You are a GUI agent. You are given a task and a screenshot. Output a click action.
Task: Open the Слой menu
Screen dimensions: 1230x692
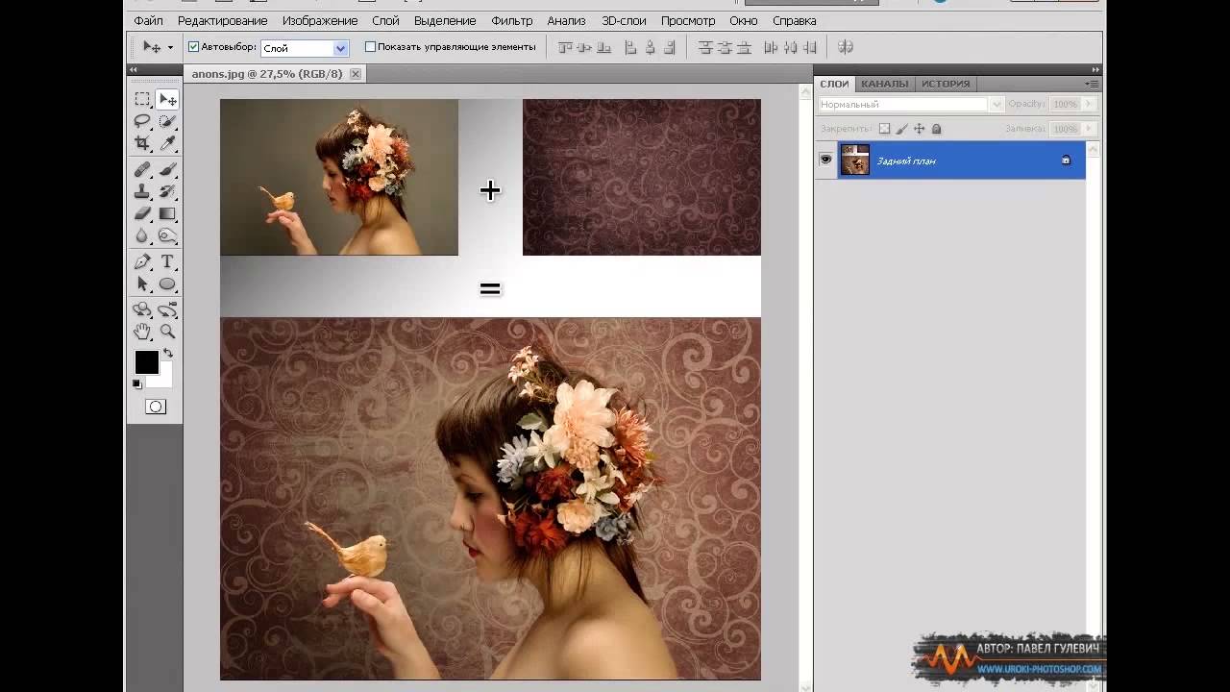click(x=385, y=20)
